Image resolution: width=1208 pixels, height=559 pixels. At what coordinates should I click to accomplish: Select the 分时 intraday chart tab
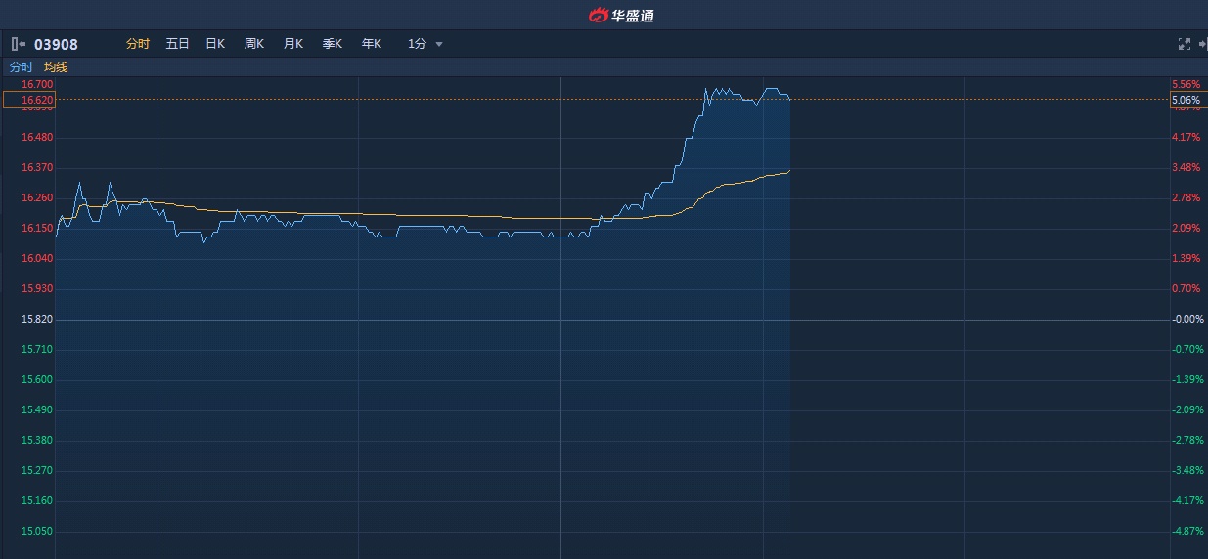point(138,44)
